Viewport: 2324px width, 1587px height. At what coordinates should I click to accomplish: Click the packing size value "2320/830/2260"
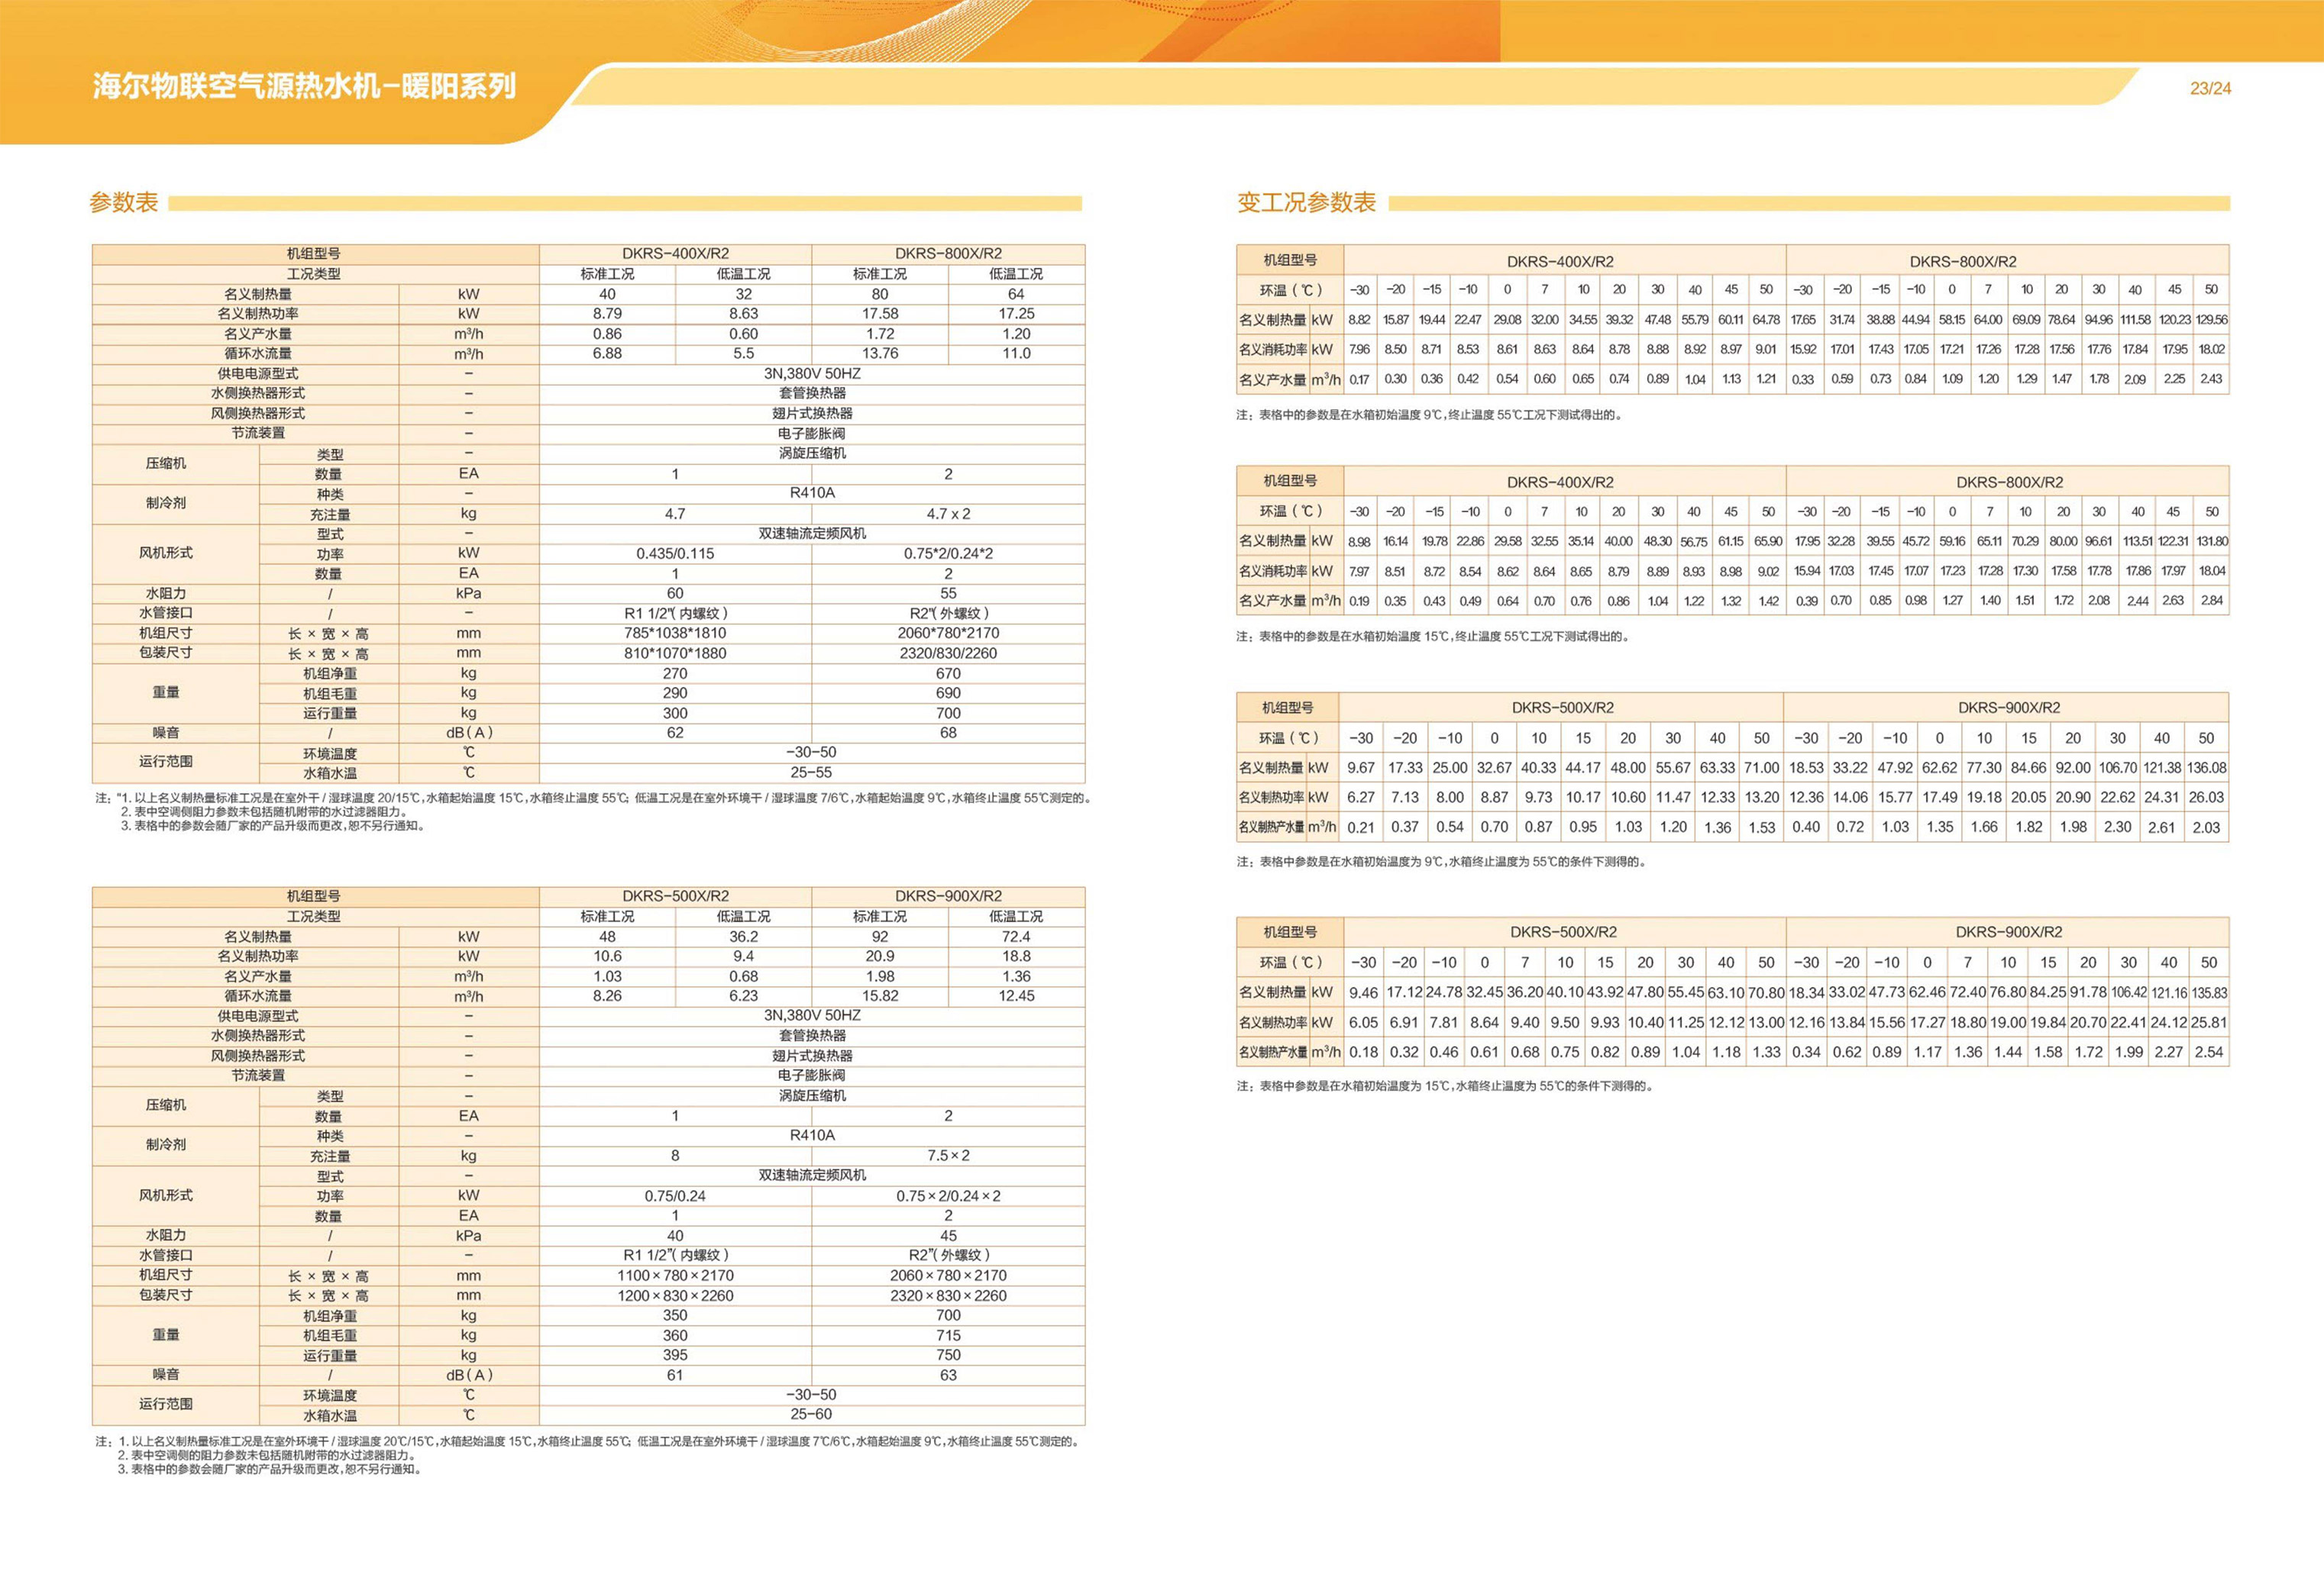(948, 653)
